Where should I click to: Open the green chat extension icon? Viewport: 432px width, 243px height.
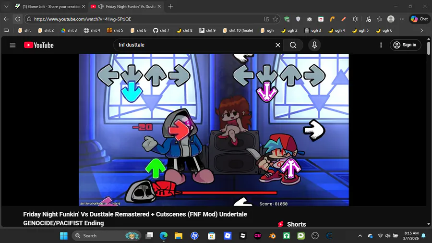[x=287, y=19]
